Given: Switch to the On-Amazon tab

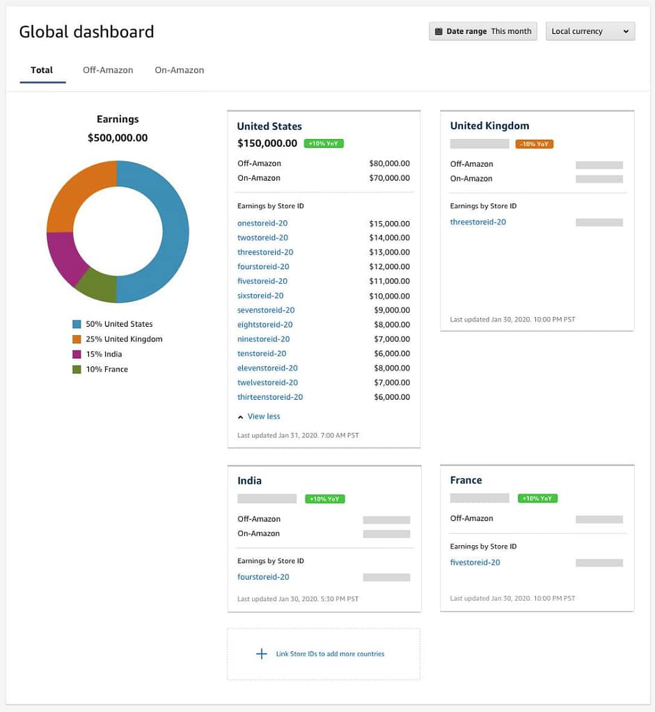Looking at the screenshot, I should (179, 70).
